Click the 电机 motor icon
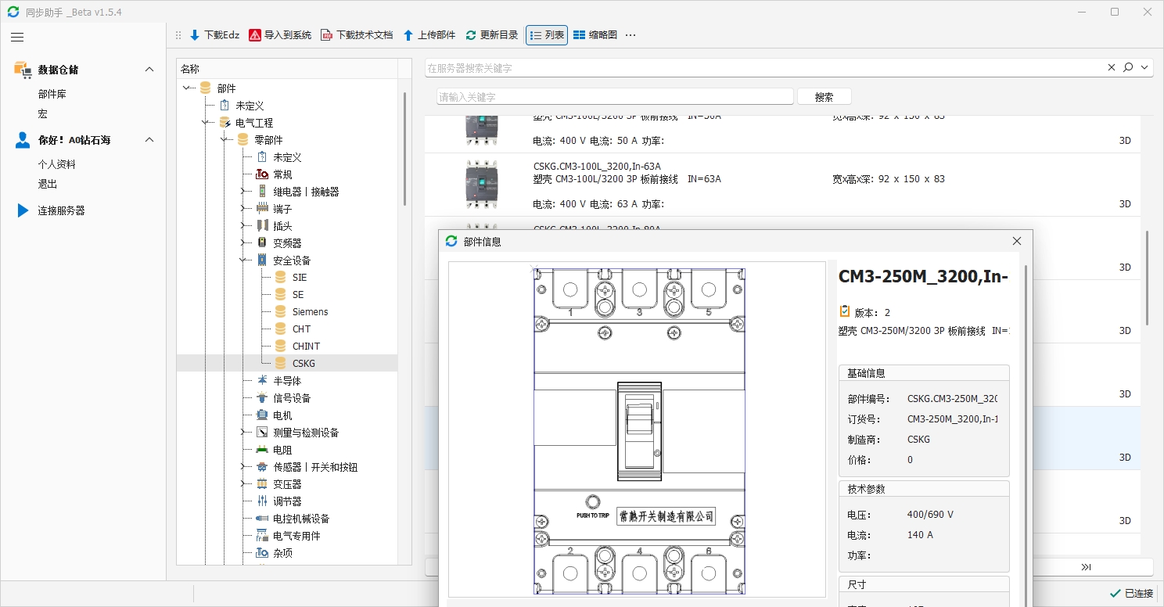Viewport: 1164px width, 607px height. tap(262, 415)
